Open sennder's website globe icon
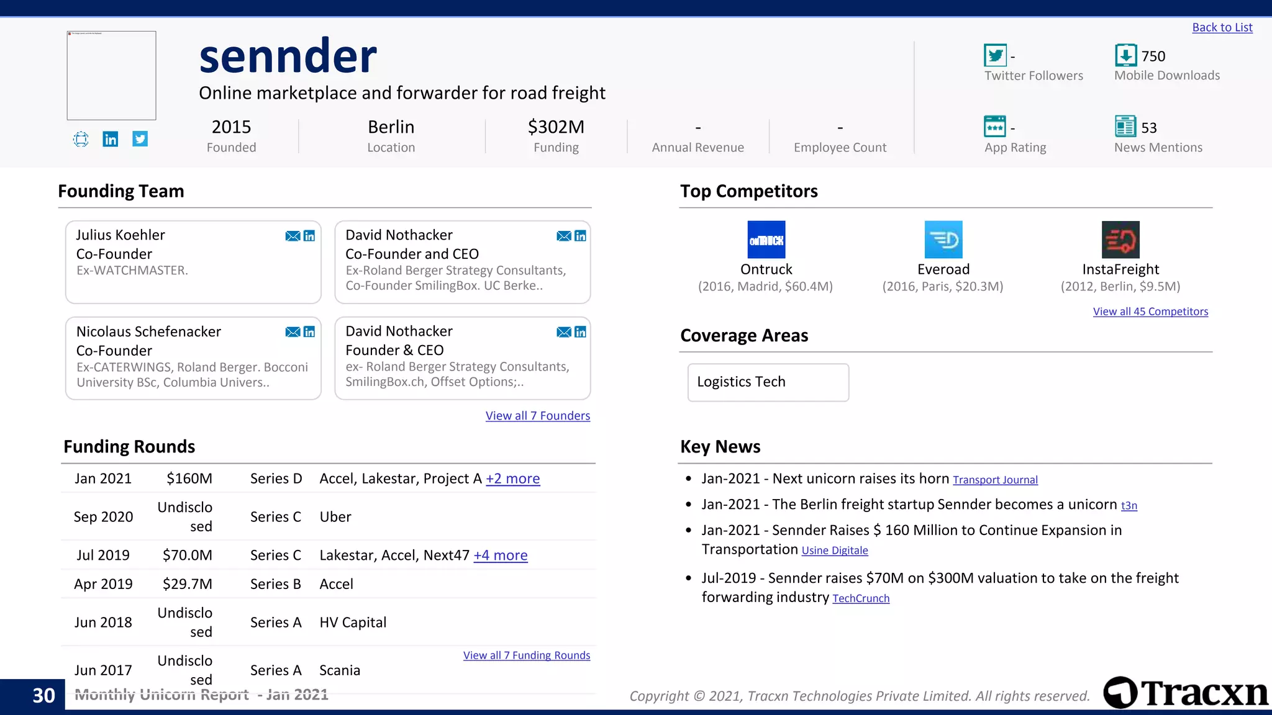The height and width of the screenshot is (715, 1272). 81,139
